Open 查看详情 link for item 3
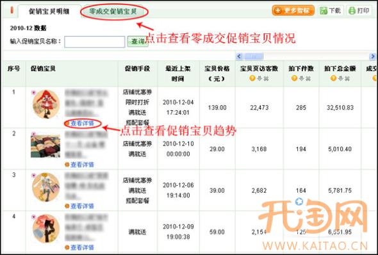The image size is (378, 255). [x=82, y=206]
